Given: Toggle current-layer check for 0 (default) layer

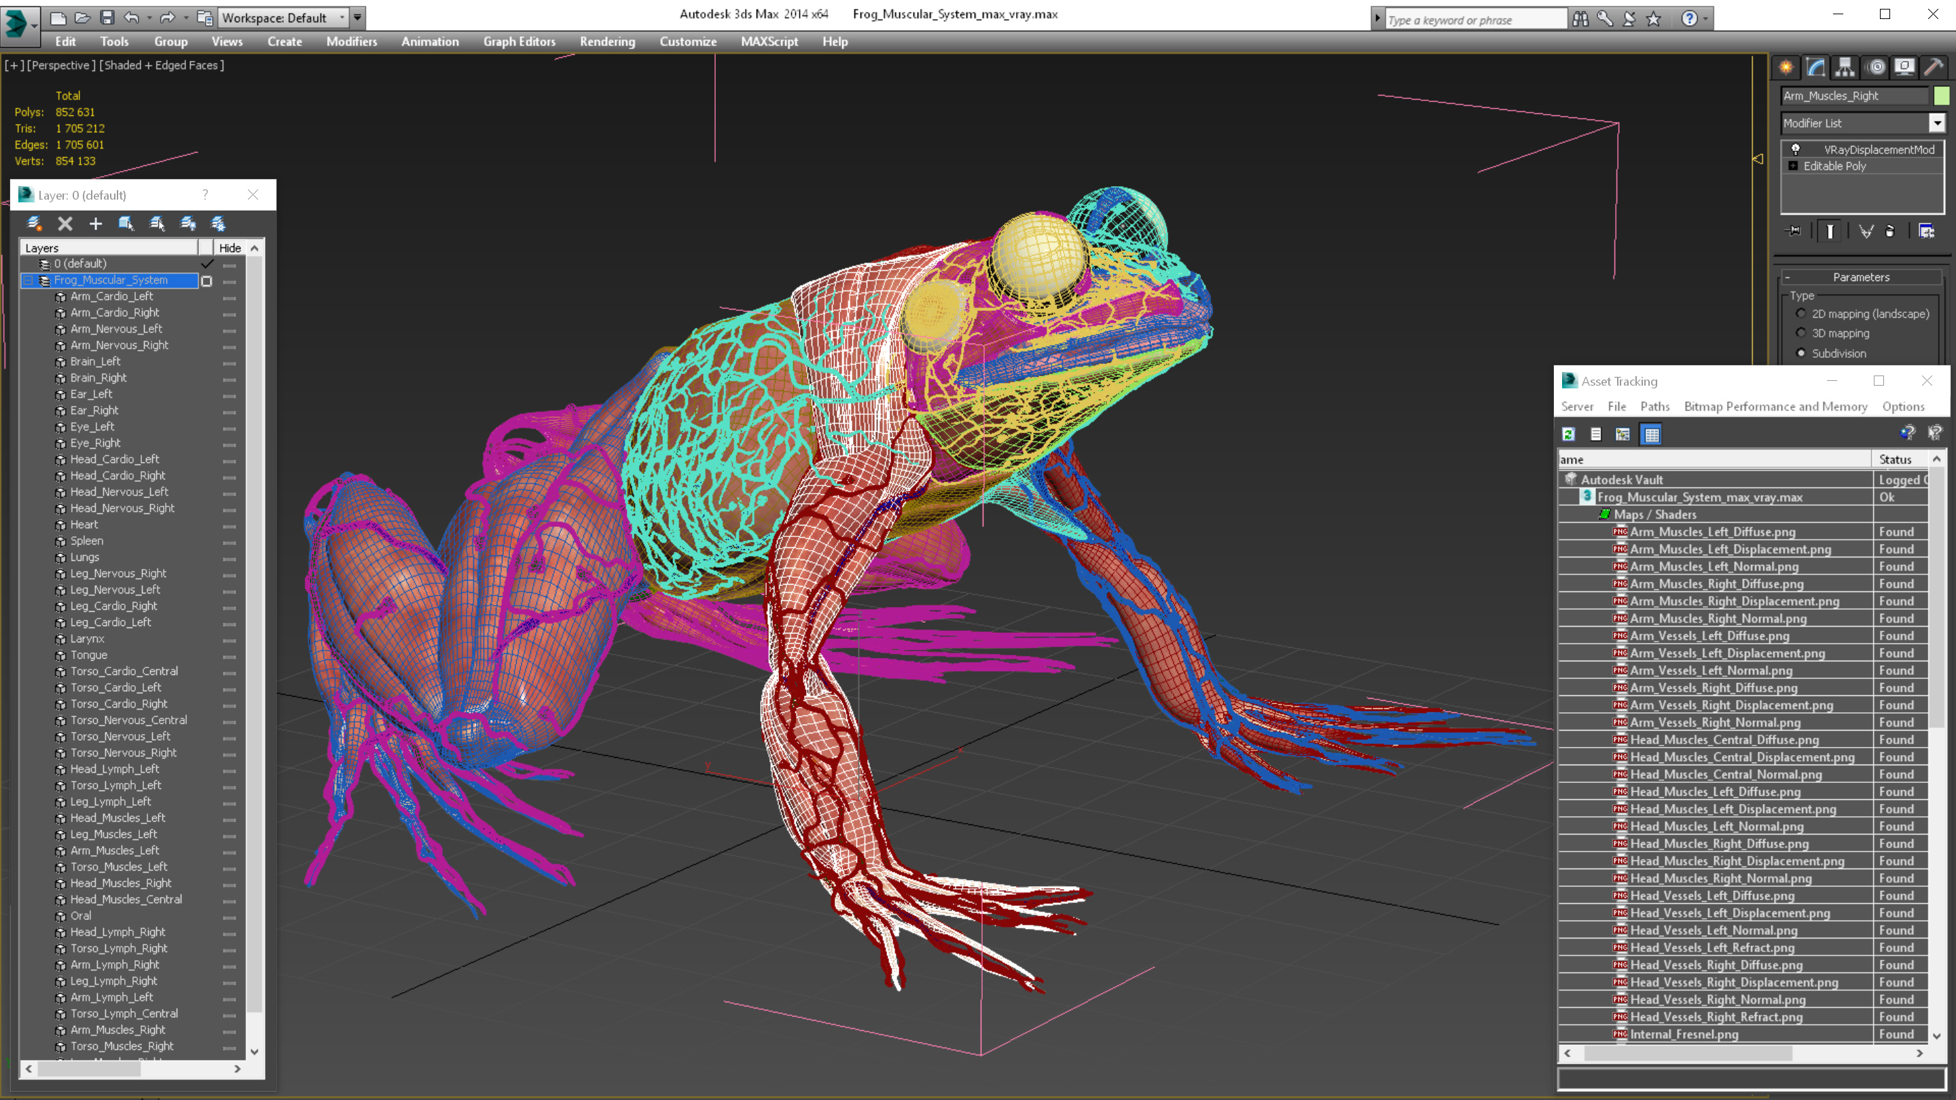Looking at the screenshot, I should (206, 263).
